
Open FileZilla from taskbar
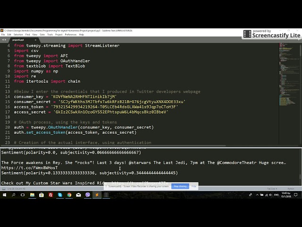pyautogui.click(x=50, y=195)
